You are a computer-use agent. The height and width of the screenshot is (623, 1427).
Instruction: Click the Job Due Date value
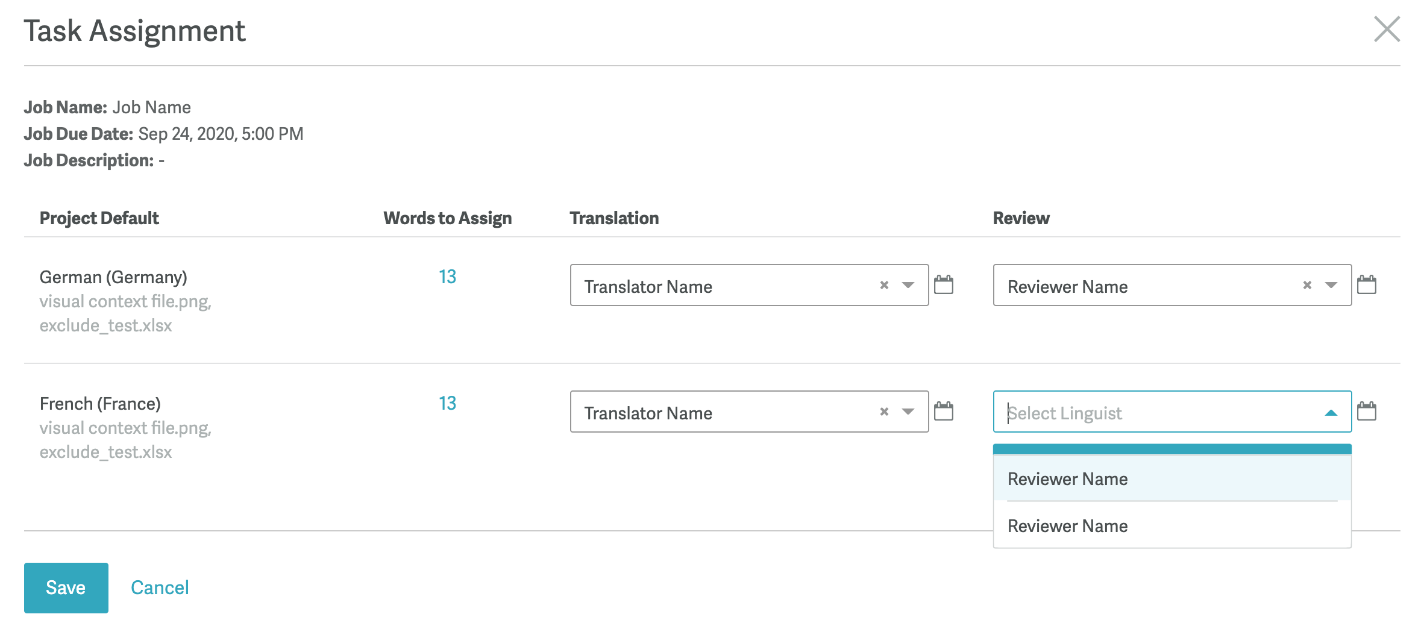[221, 134]
